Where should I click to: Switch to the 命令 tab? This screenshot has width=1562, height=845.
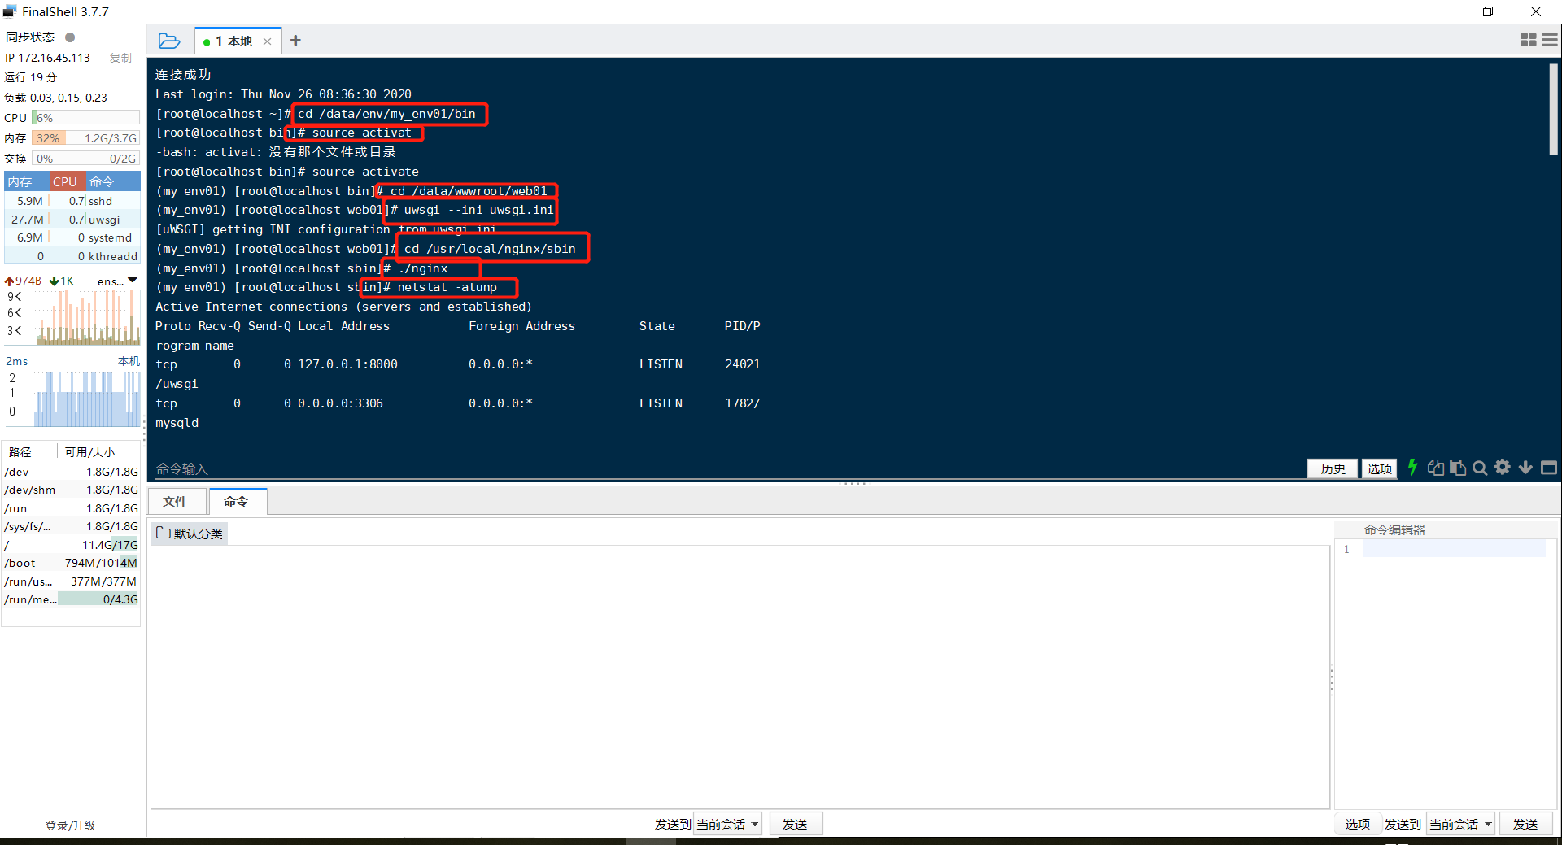click(x=237, y=502)
